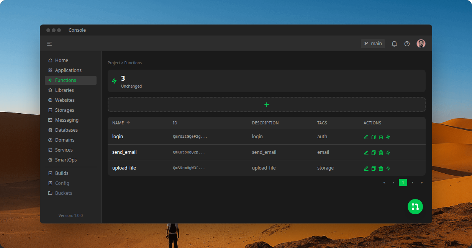Delete the upload_file function
The image size is (472, 248).
tap(381, 168)
